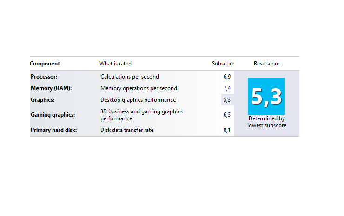Click the Processor subscore 6,9
This screenshot has width=344, height=216.
click(227, 77)
